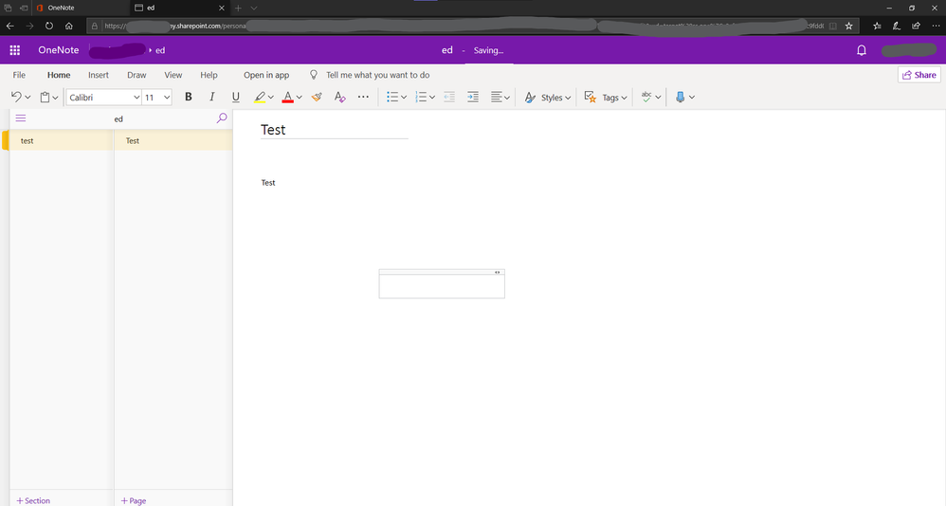Viewport: 946px width, 506px height.
Task: Open the more formatting options ellipsis
Action: pos(363,97)
